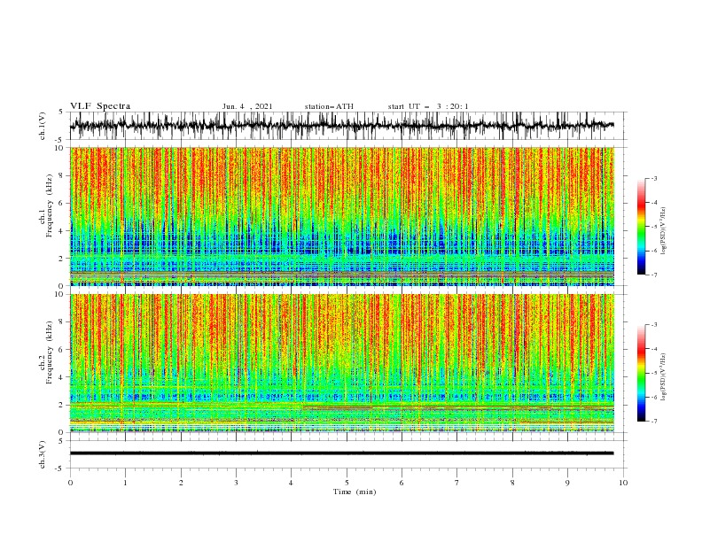
Task: Click the time axis tick label "10"
Action: 623,483
